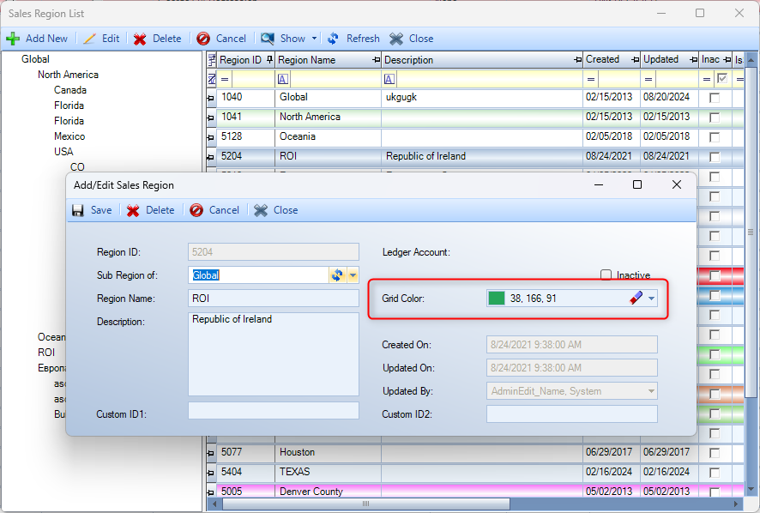Click the filter operator icon under Region Name
The width and height of the screenshot is (760, 513).
[x=283, y=79]
